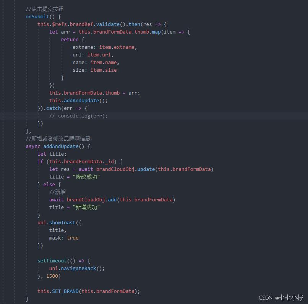Click '} else {' line
Image resolution: width=308 pixels, height=304 pixels.
click(x=49, y=185)
